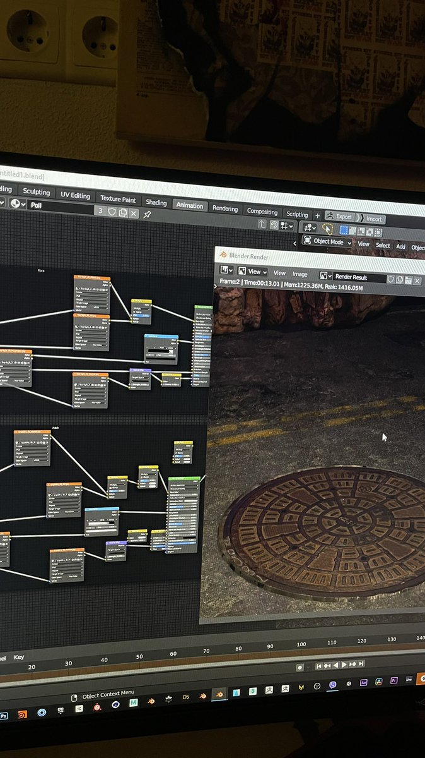Click open image folder icon in render window
Image resolution: width=425 pixels, height=758 pixels.
point(408,280)
